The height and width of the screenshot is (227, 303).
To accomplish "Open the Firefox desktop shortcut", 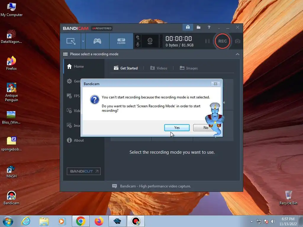I will coord(12,63).
